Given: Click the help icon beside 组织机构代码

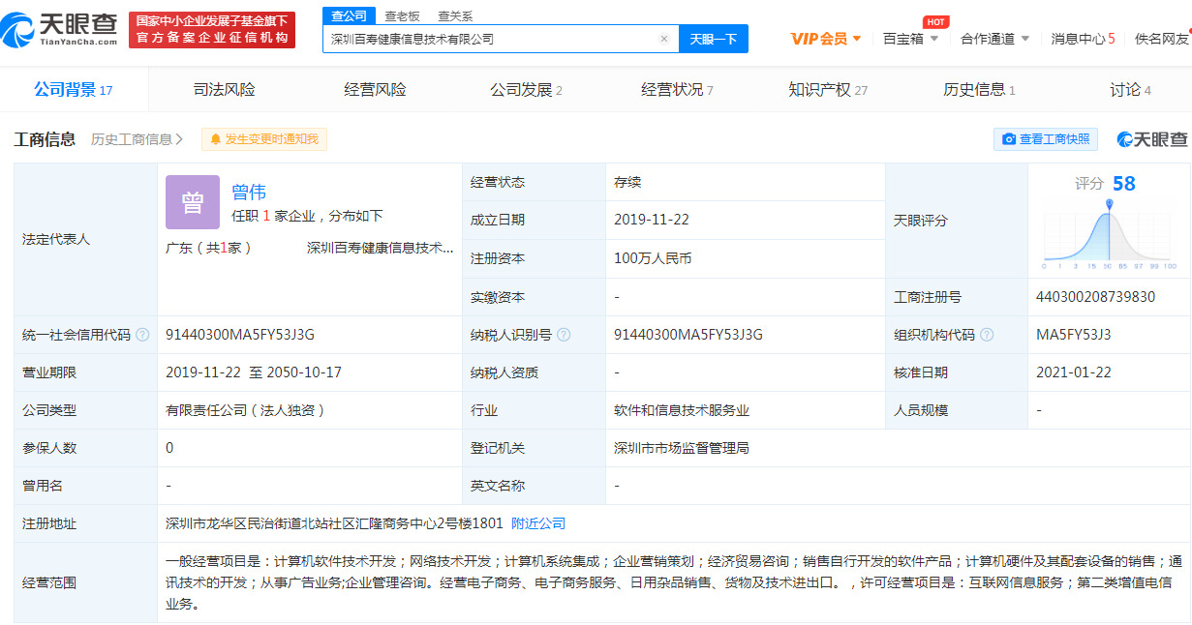Looking at the screenshot, I should (x=987, y=335).
